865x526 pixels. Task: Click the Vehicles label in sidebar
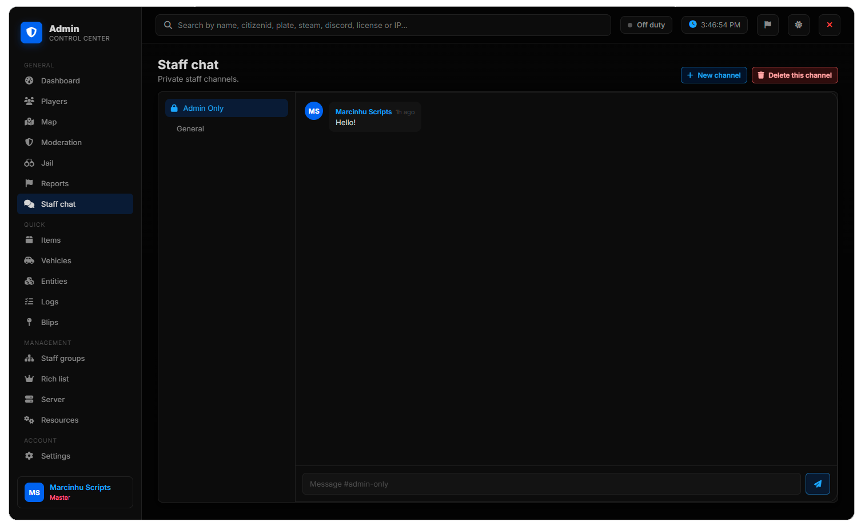click(x=56, y=260)
